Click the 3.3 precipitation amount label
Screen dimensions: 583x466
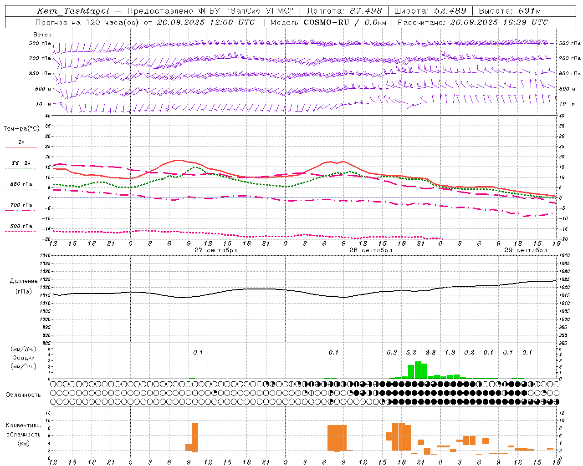[430, 352]
